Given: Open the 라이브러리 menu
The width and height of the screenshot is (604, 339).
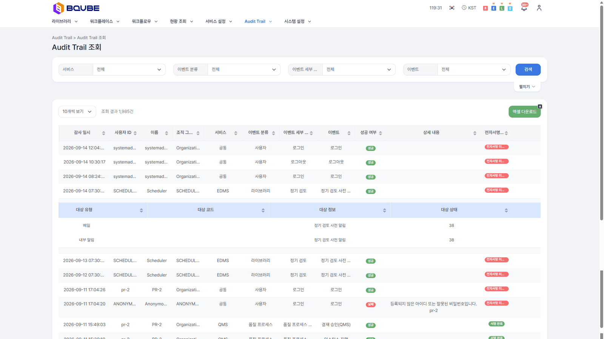Looking at the screenshot, I should (x=65, y=21).
